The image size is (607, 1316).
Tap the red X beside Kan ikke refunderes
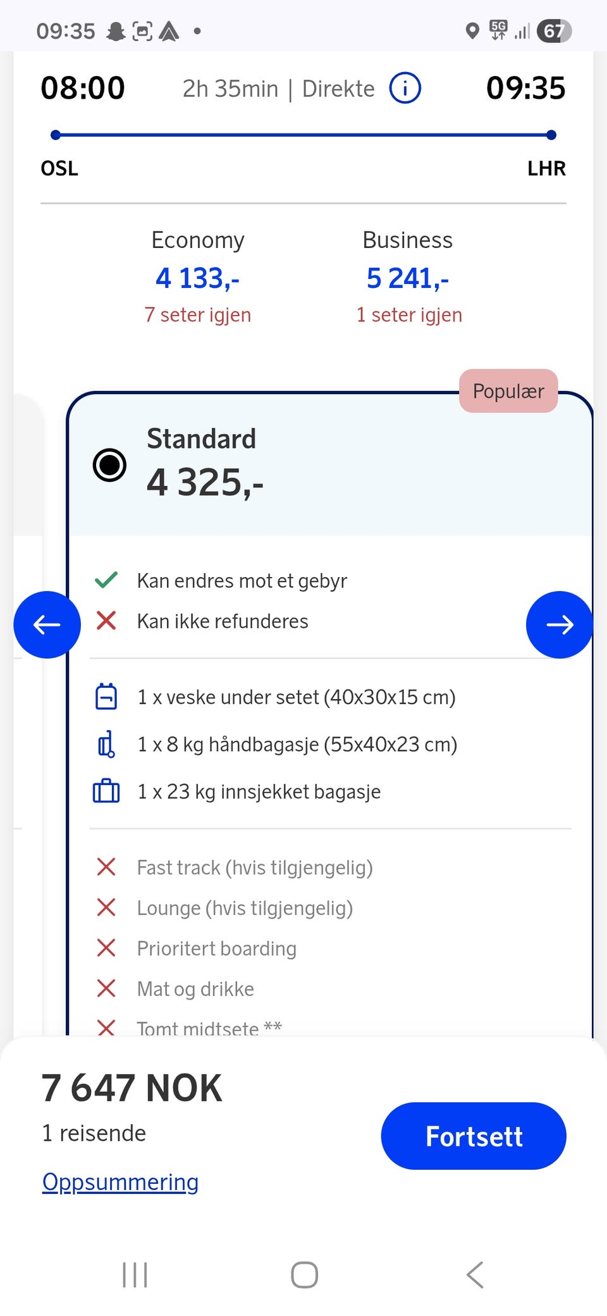point(106,621)
